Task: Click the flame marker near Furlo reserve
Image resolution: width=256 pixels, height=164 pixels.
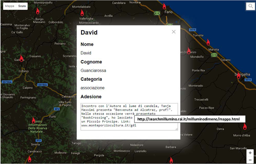Action: coord(33,120)
